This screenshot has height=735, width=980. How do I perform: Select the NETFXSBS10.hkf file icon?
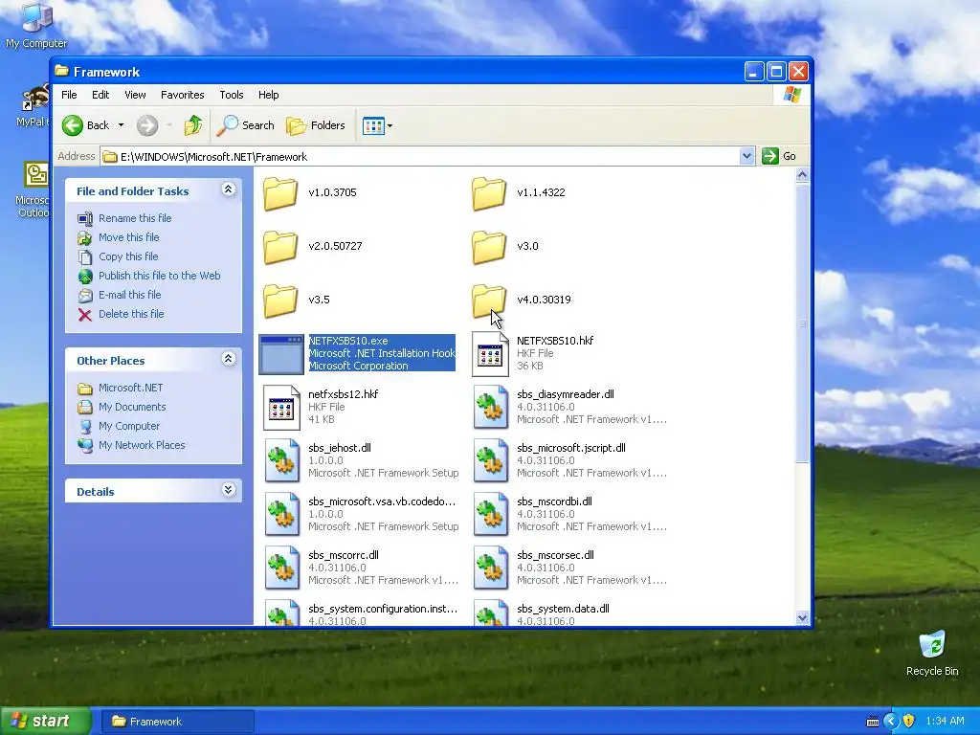[x=490, y=354]
